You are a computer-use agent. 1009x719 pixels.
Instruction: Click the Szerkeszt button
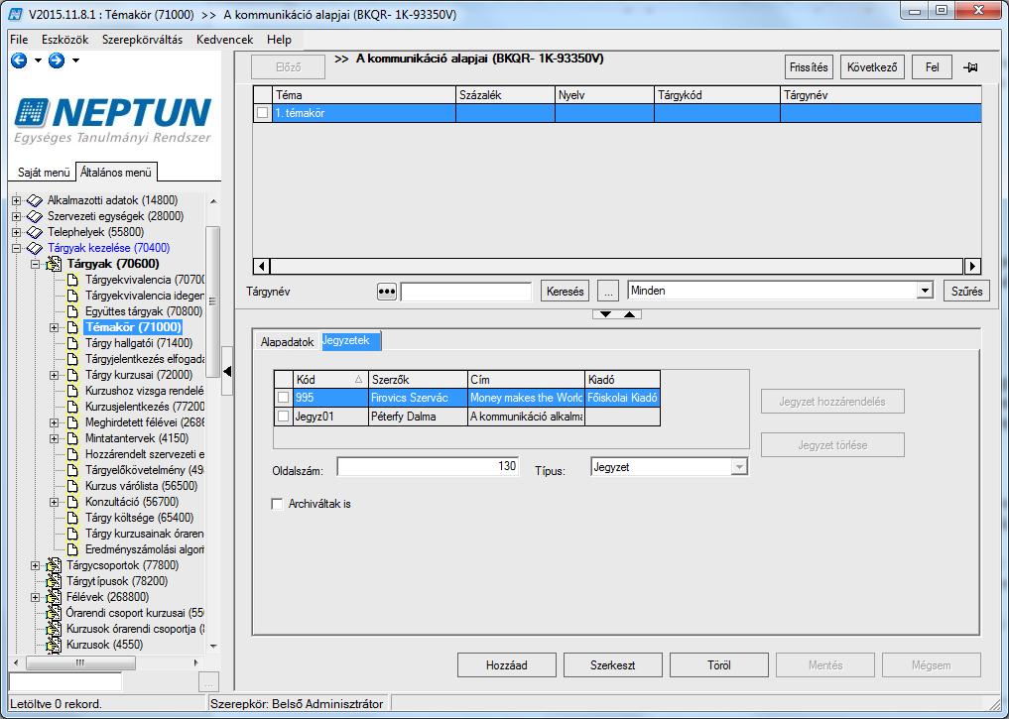(612, 665)
